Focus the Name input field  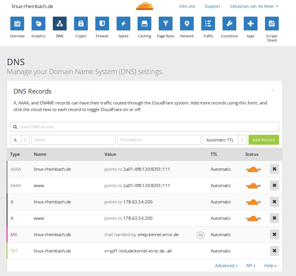coord(73,140)
